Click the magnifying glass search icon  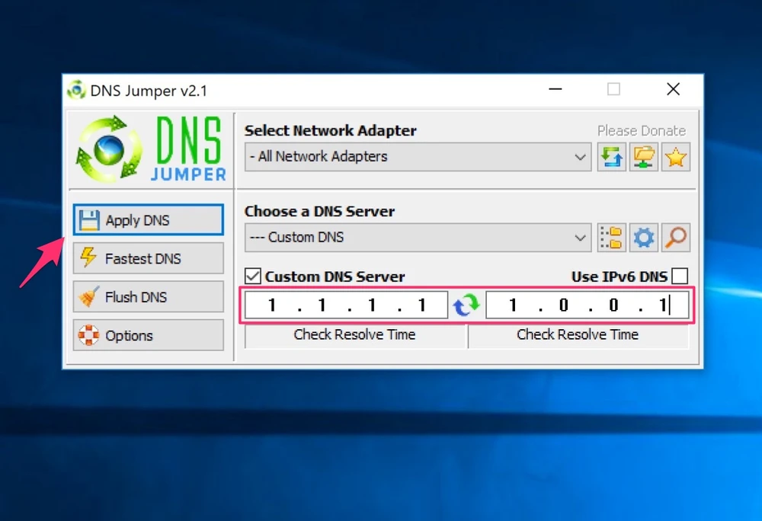pos(676,237)
